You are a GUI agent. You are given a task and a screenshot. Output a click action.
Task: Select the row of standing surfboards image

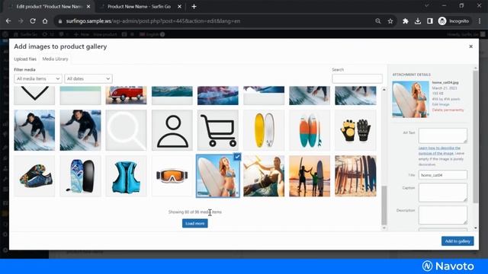click(x=356, y=176)
